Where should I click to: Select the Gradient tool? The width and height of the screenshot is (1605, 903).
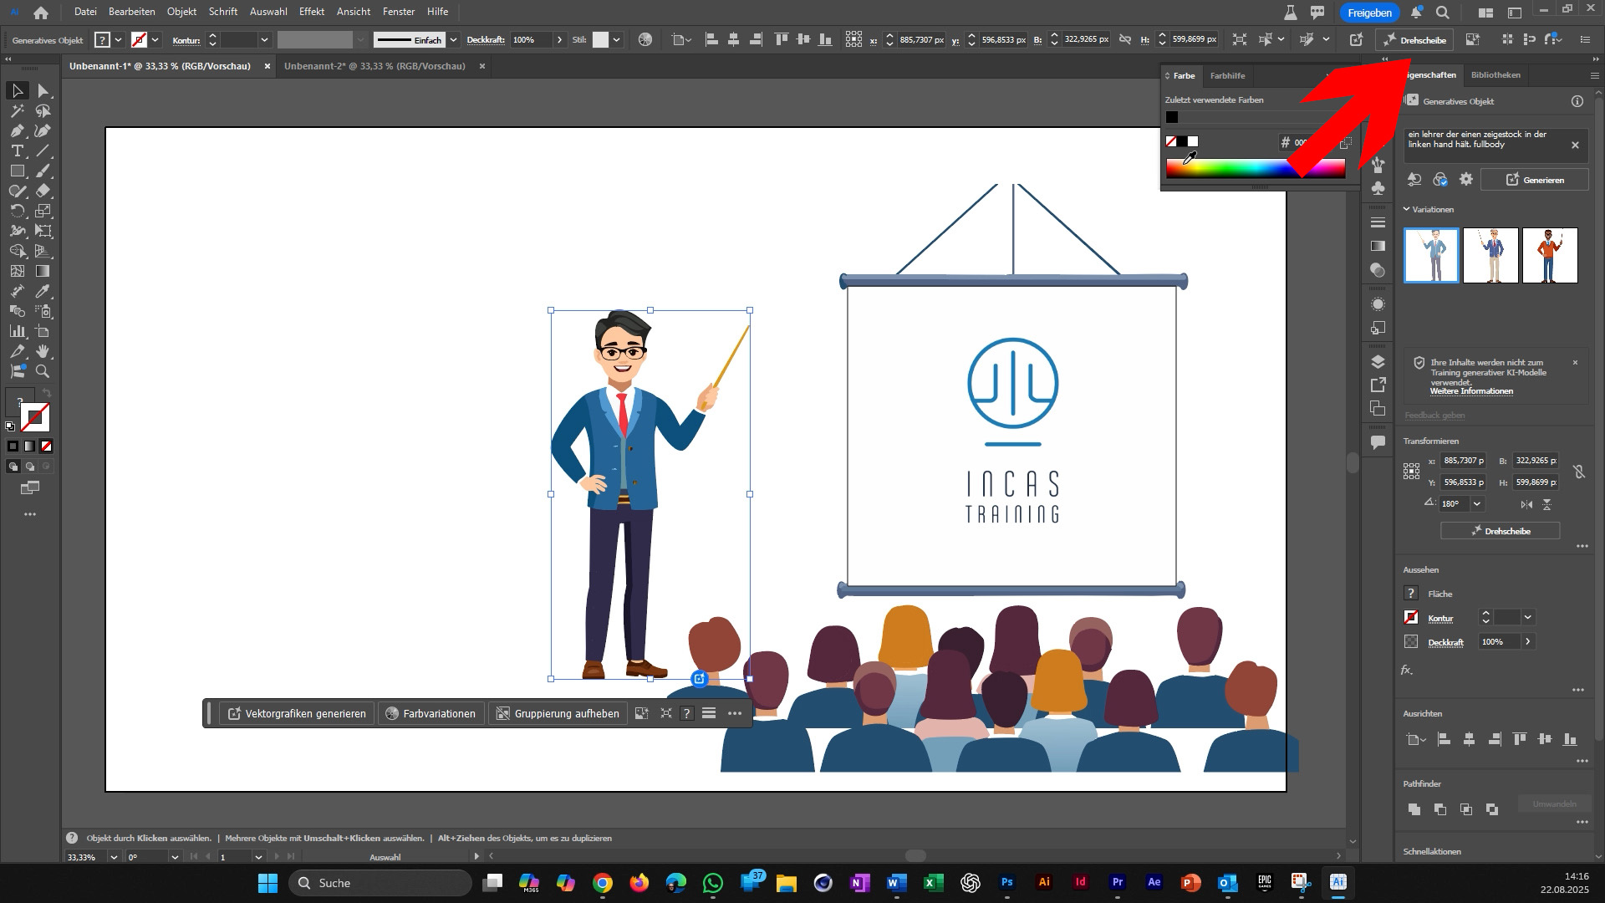[x=43, y=271]
